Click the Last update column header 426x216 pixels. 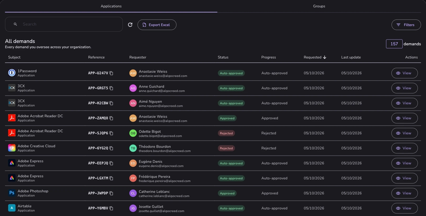click(x=351, y=57)
